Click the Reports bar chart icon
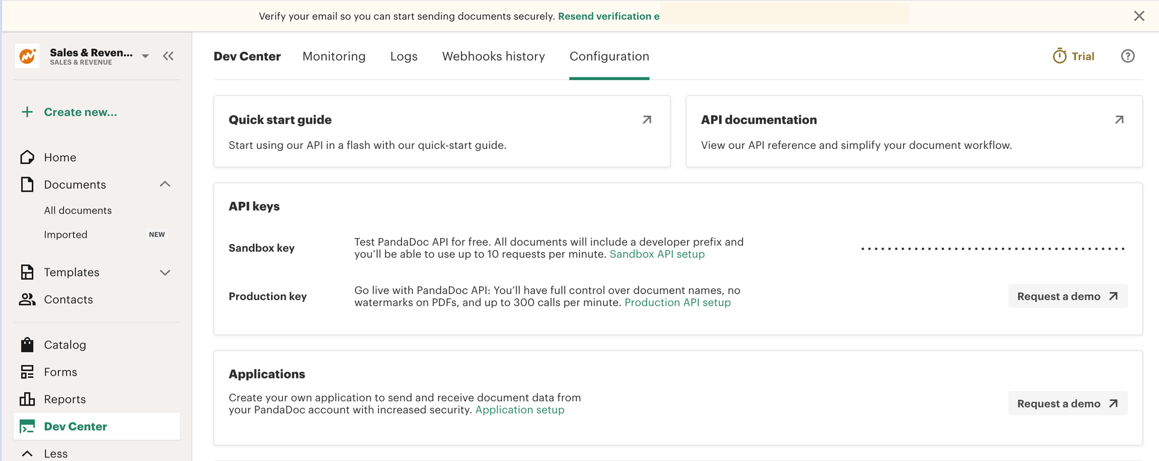 (x=27, y=399)
